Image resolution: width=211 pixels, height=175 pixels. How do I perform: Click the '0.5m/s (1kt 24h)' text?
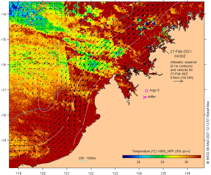click(182, 78)
